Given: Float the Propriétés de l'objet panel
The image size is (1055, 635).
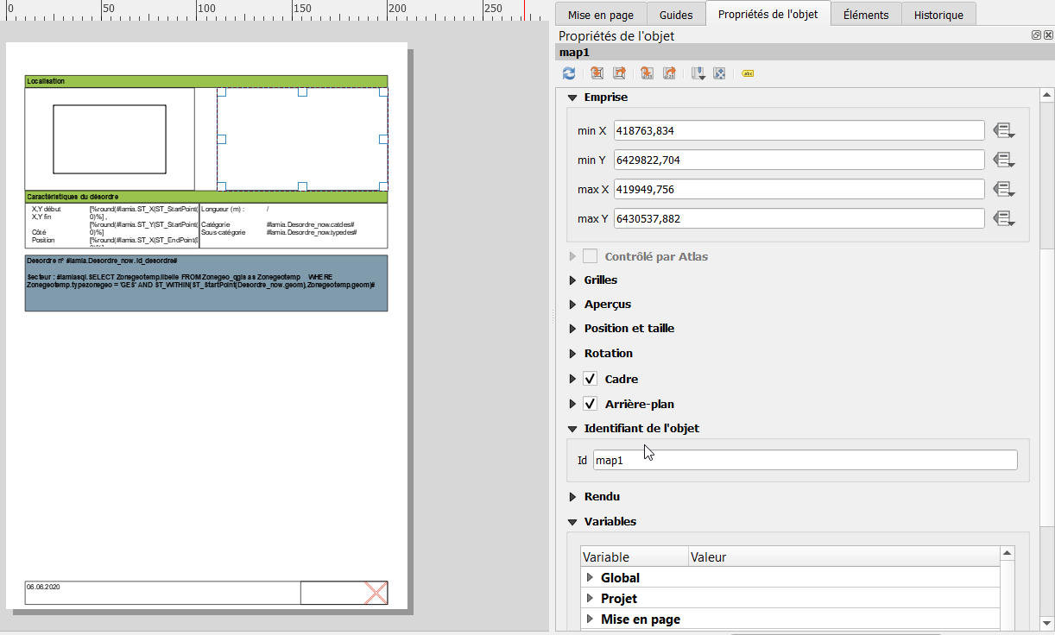Looking at the screenshot, I should coord(1036,35).
